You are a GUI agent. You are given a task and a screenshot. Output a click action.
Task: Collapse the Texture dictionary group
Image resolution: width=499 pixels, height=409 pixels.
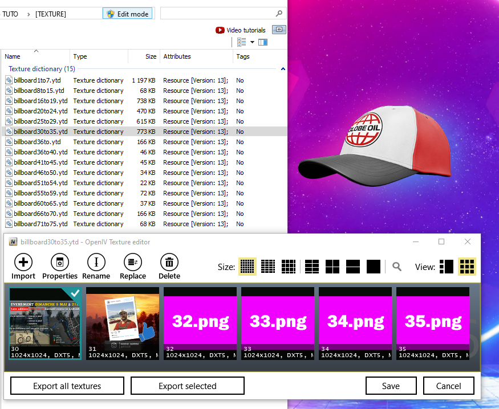[x=283, y=69]
